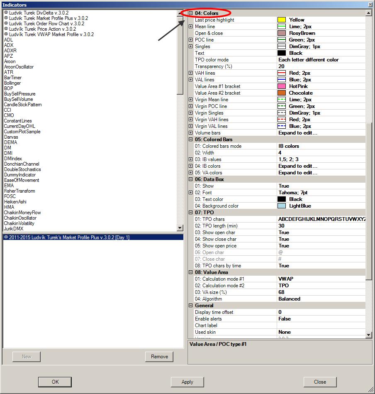Click the Close button at bottom
The width and height of the screenshot is (375, 394).
click(320, 382)
